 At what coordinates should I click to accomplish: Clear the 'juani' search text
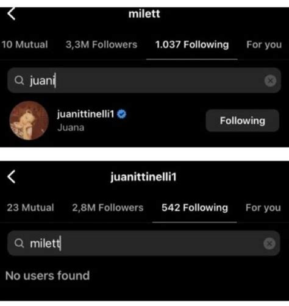[270, 80]
